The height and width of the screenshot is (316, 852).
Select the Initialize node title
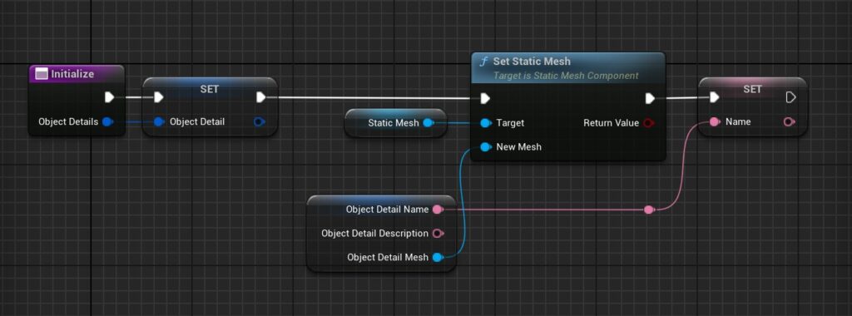(x=72, y=74)
